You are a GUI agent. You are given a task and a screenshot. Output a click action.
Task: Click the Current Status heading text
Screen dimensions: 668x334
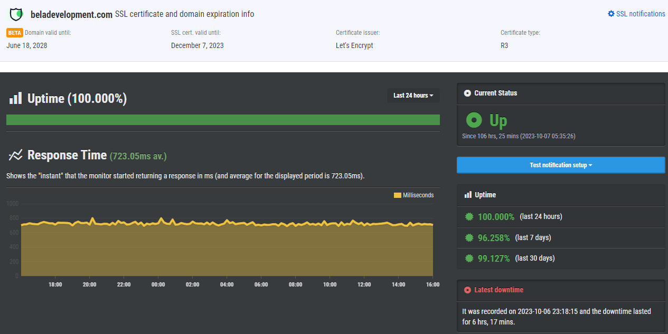tap(496, 93)
